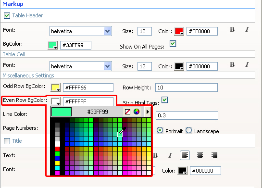Uncheck the Table Header checkbox
262x188 pixels.
[7, 16]
